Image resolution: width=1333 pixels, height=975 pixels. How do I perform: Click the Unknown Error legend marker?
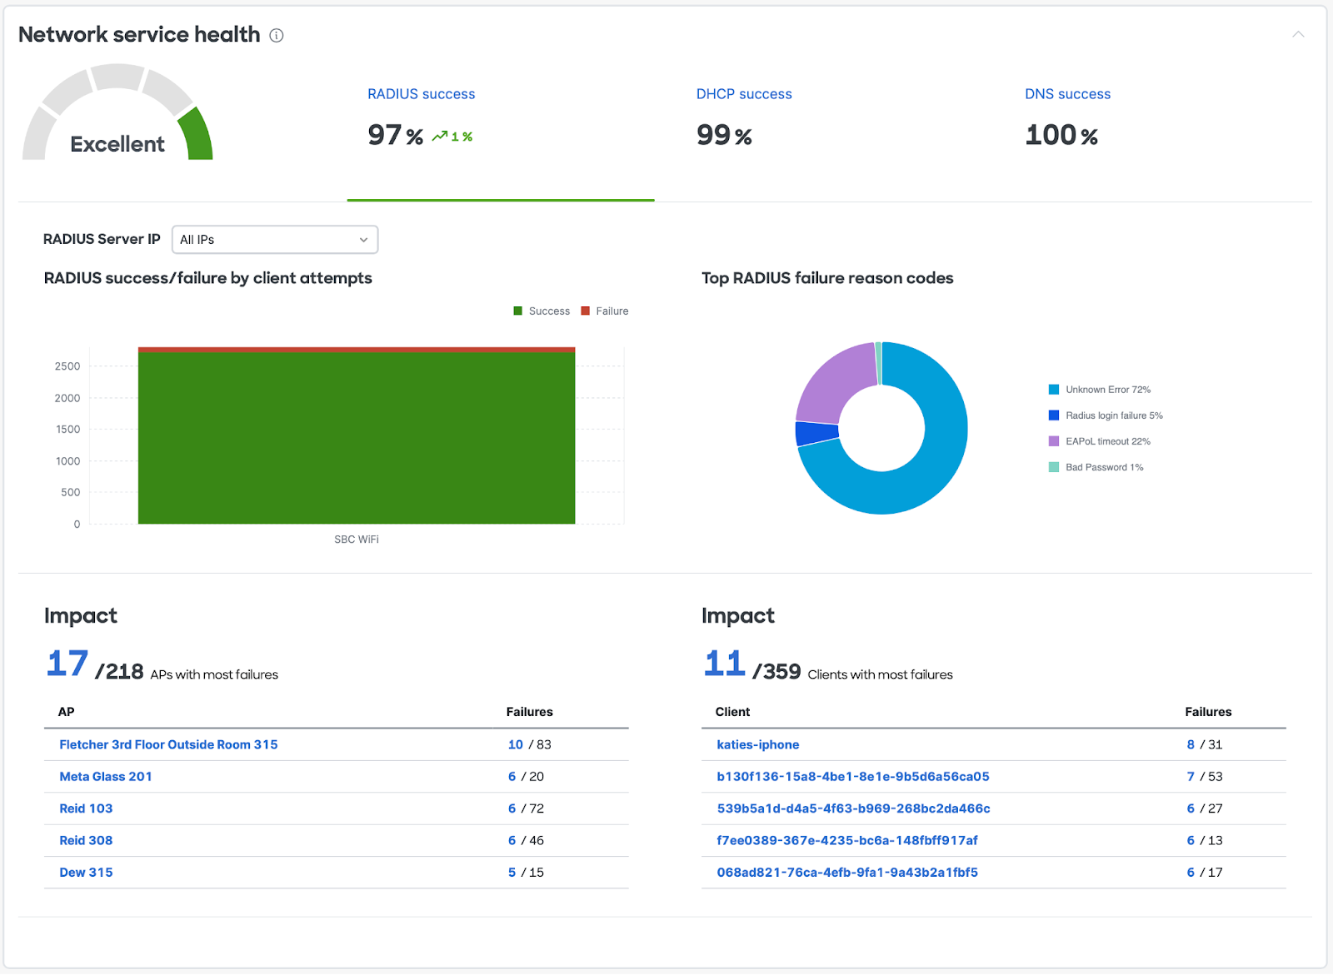(1054, 389)
